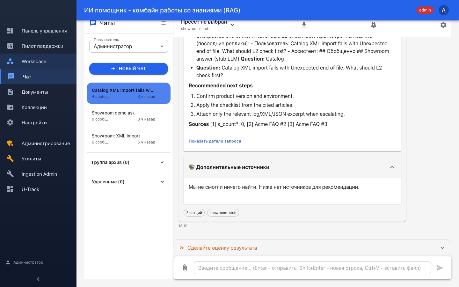This screenshot has height=287, width=459.
Task: Expand the Группа архив (0) section
Action: 128,162
